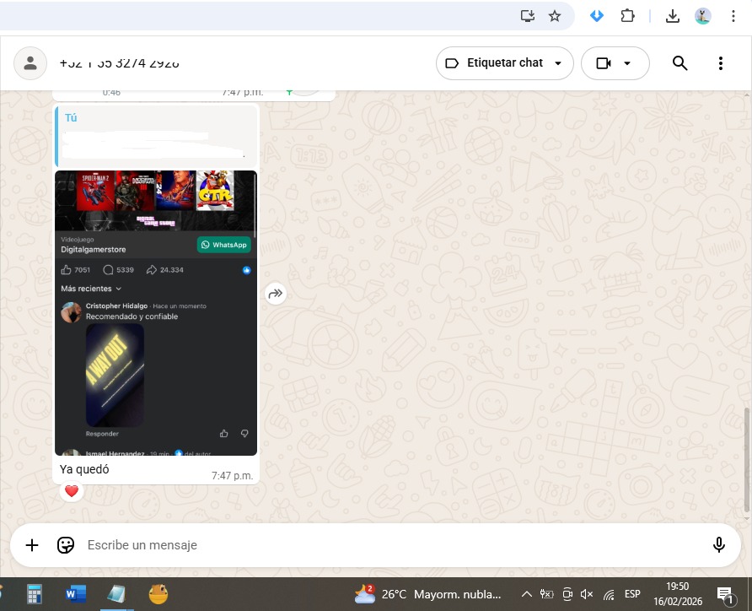This screenshot has width=752, height=611.
Task: Expand the Etiquetar chat dropdown arrow
Action: pos(558,63)
